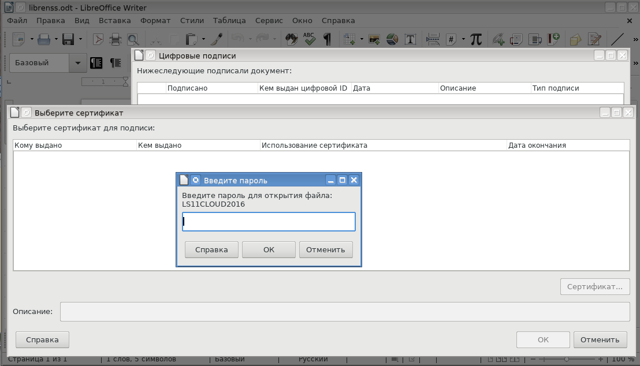
Task: Click the Undo arrow icon
Action: 237,39
